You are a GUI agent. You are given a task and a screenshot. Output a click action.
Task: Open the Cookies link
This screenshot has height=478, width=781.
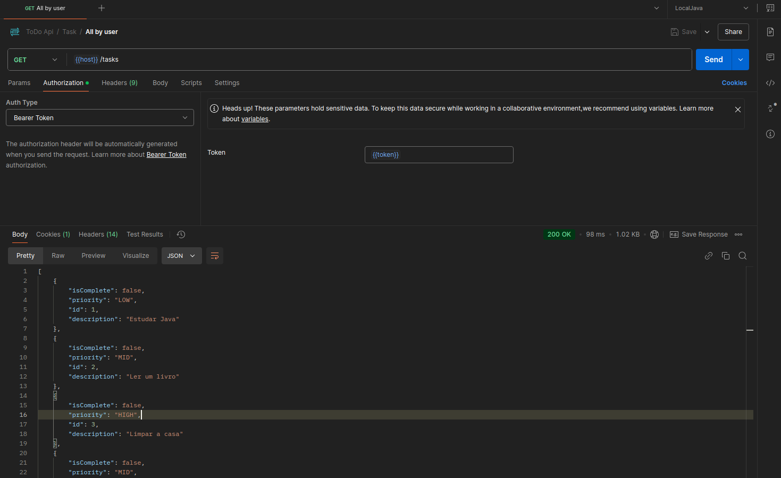(x=734, y=83)
